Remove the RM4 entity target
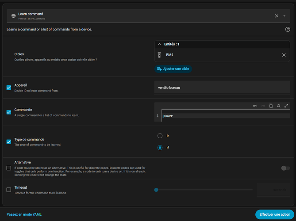The height and width of the screenshot is (221, 296). (284, 55)
